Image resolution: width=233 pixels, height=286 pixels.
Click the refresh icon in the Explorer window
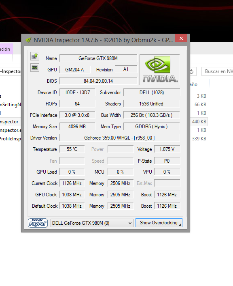pyautogui.click(x=191, y=71)
